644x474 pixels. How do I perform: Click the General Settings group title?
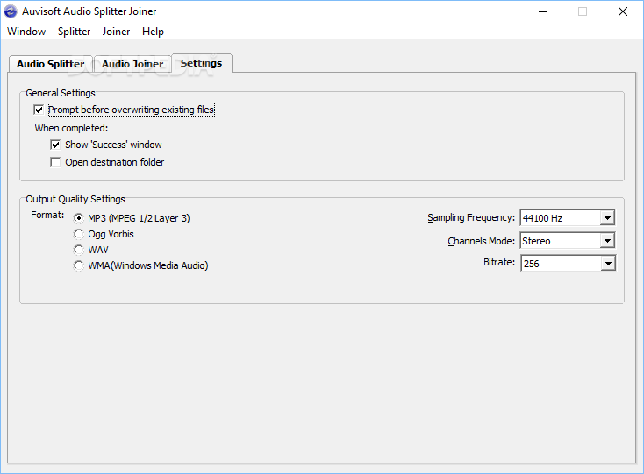pos(61,93)
